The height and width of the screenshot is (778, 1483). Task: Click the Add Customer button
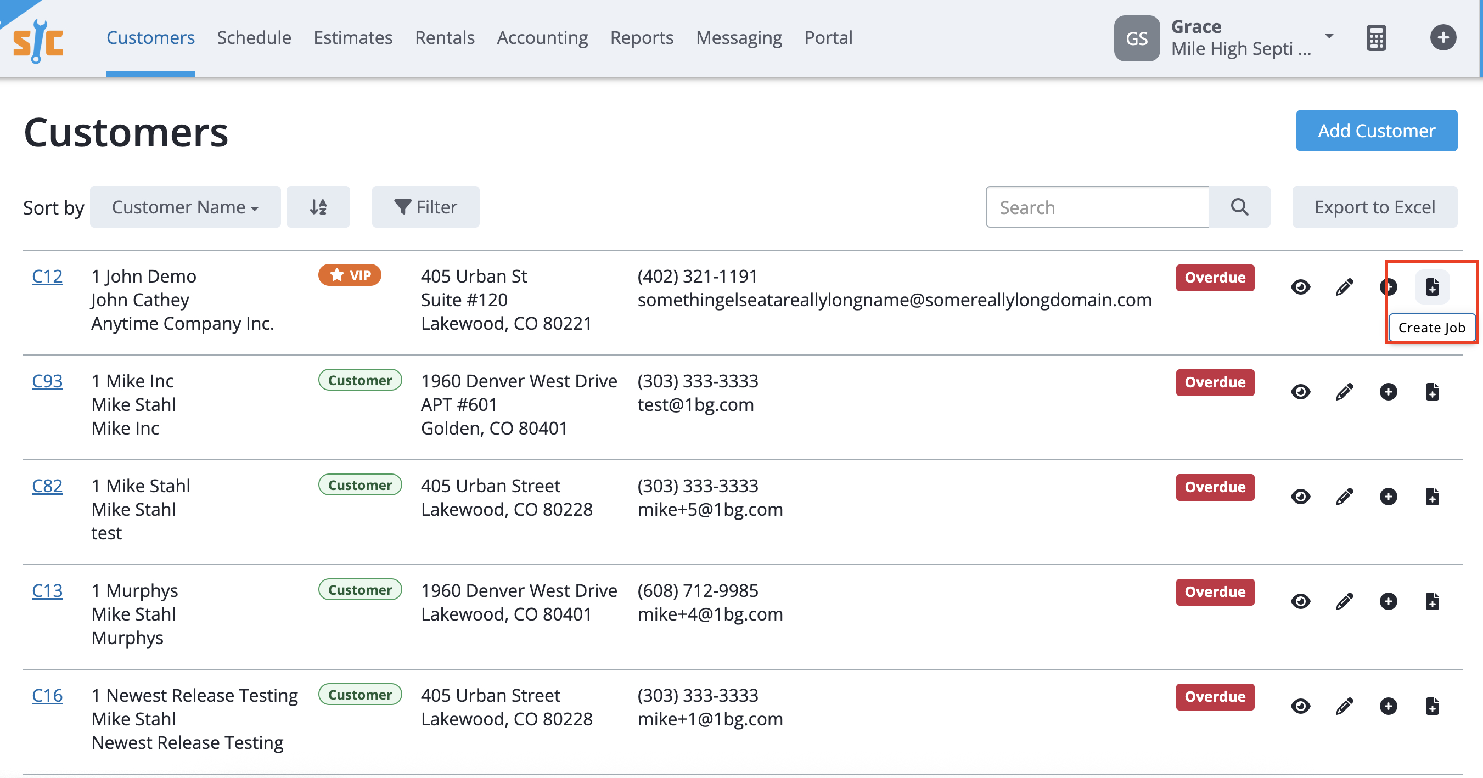(1377, 131)
